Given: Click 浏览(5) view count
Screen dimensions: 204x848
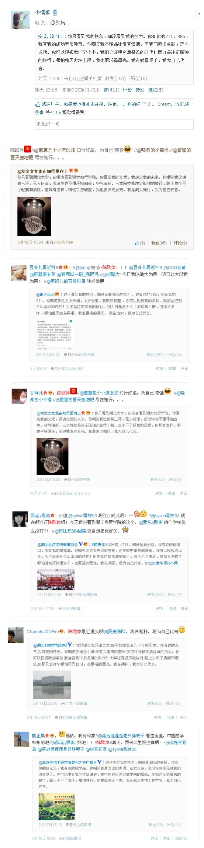Looking at the screenshot, I should coord(156,90).
